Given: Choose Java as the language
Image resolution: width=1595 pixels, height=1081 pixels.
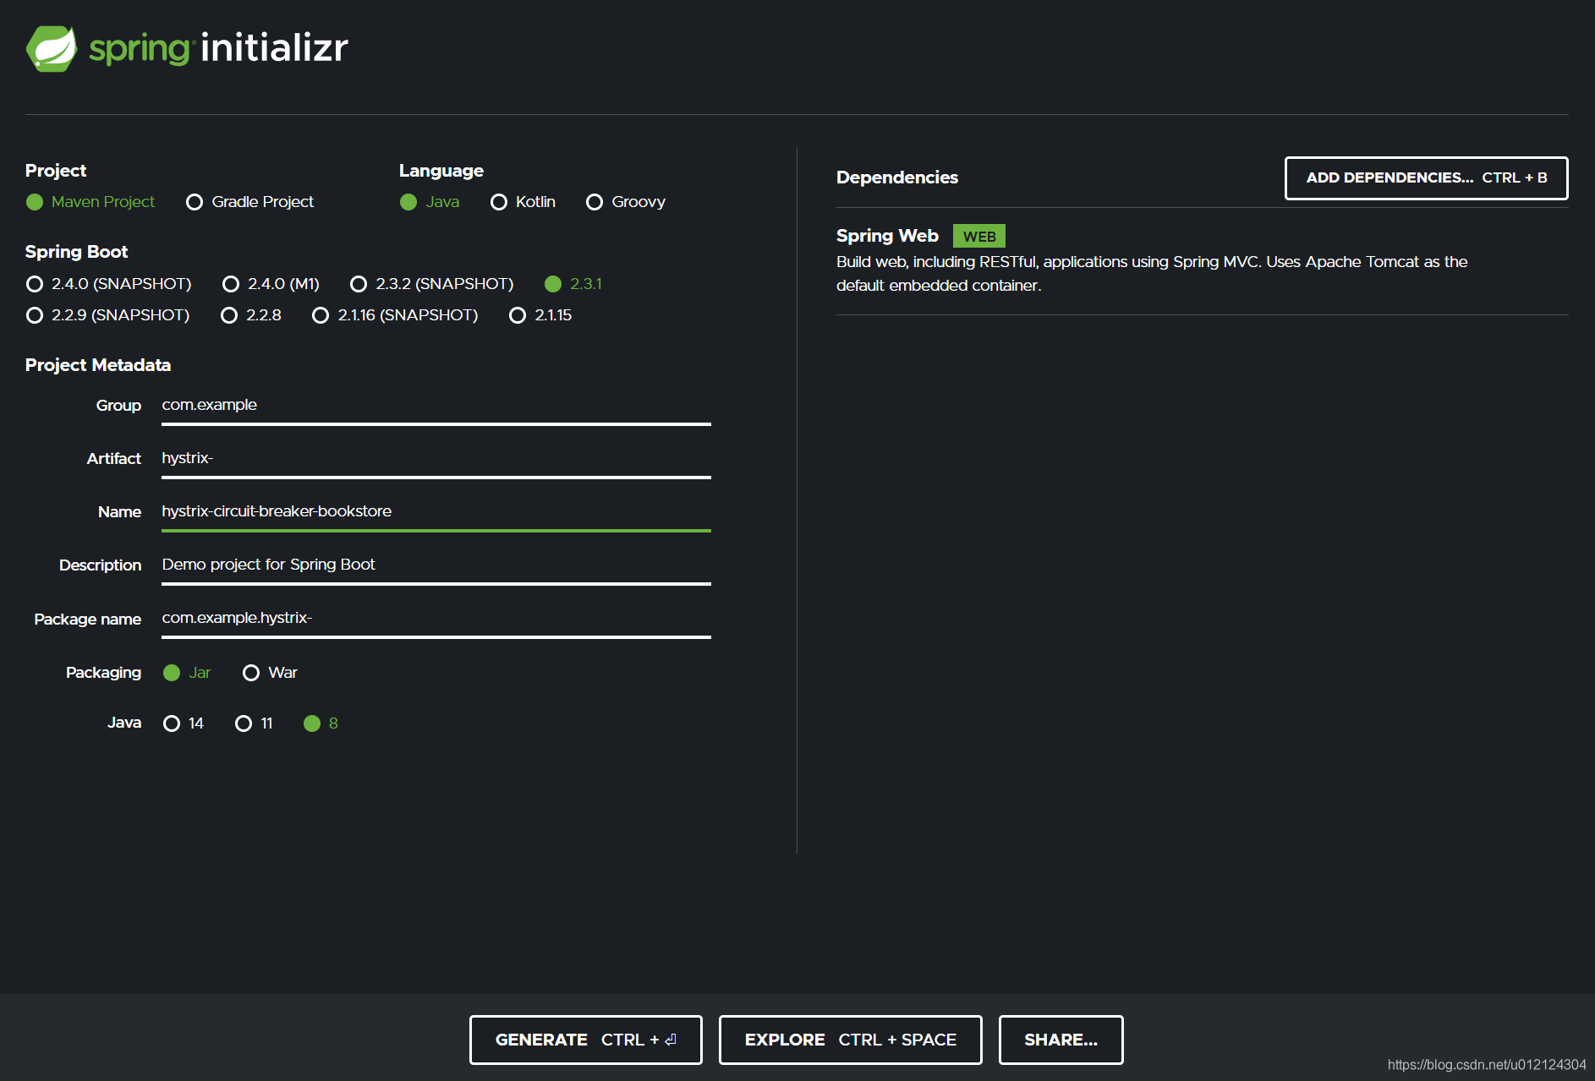Looking at the screenshot, I should tap(430, 202).
